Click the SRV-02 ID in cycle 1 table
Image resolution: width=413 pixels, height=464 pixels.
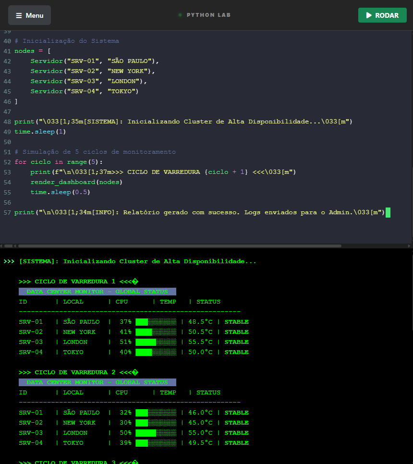coord(31,332)
